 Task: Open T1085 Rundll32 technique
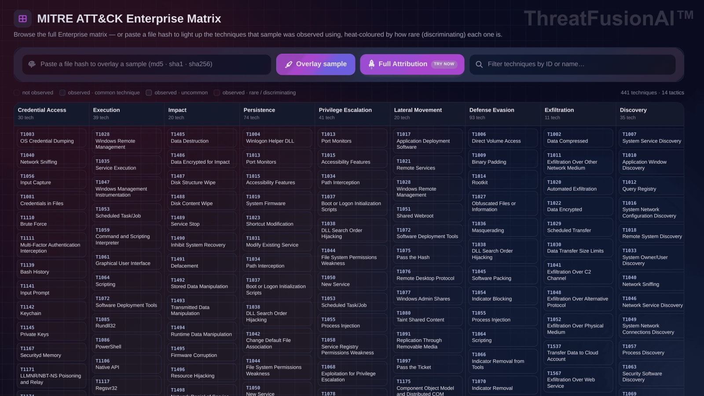click(x=127, y=323)
